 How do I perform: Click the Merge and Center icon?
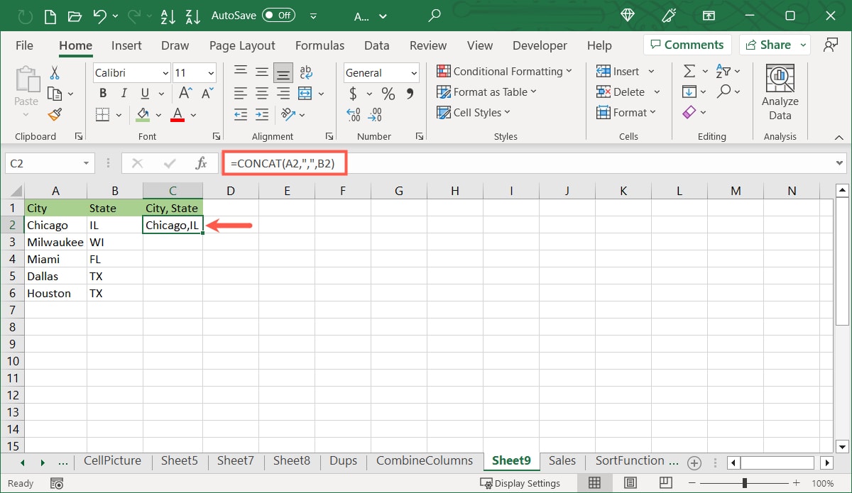[x=305, y=94]
